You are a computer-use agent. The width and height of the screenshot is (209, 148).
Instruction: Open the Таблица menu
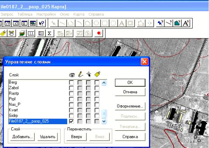(25, 14)
